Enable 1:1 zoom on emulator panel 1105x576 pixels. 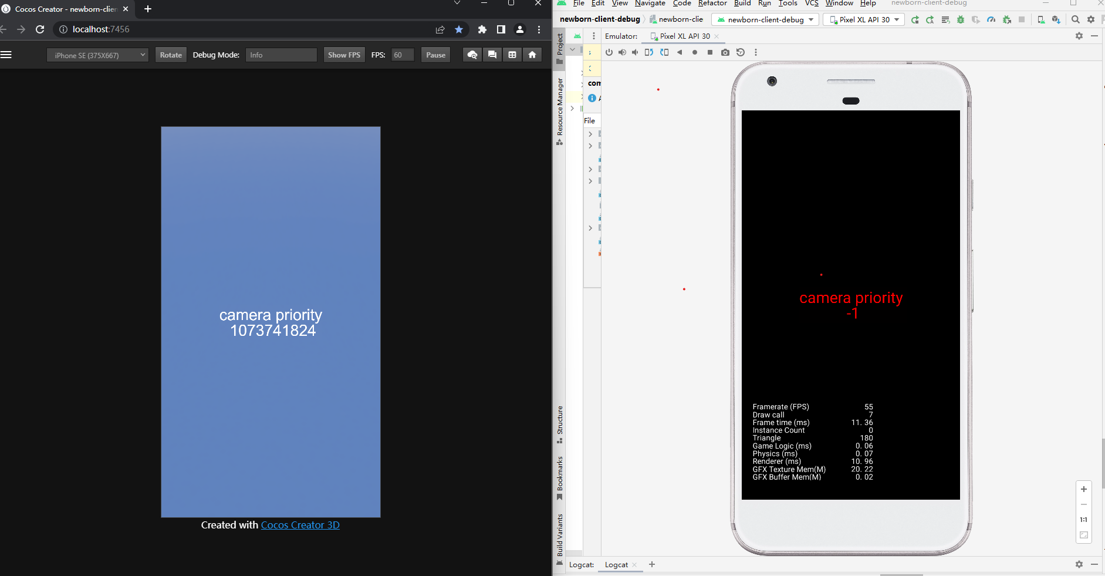1083,519
